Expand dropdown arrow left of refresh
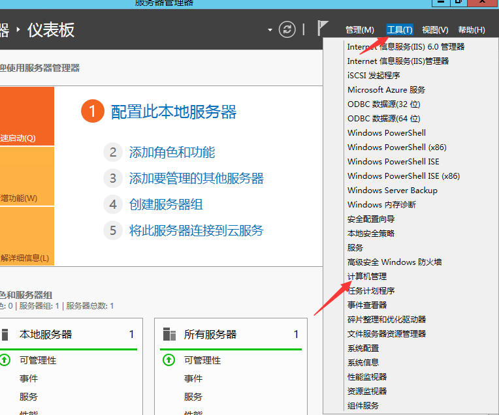 point(270,30)
